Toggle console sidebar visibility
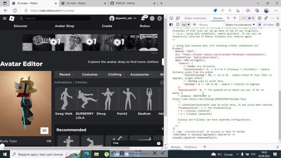The width and height of the screenshot is (281, 158). click(x=171, y=25)
